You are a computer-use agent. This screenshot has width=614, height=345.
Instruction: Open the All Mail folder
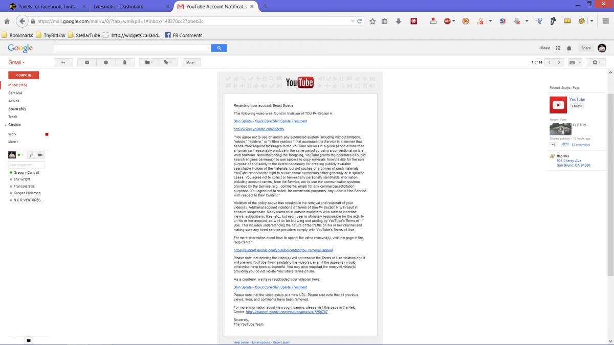[14, 101]
